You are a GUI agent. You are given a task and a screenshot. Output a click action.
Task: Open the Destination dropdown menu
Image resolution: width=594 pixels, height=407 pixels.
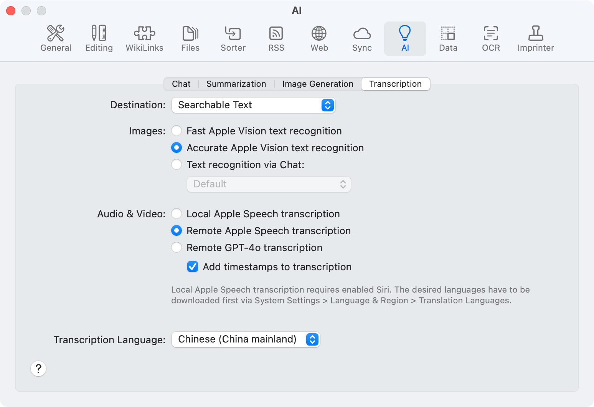point(253,105)
